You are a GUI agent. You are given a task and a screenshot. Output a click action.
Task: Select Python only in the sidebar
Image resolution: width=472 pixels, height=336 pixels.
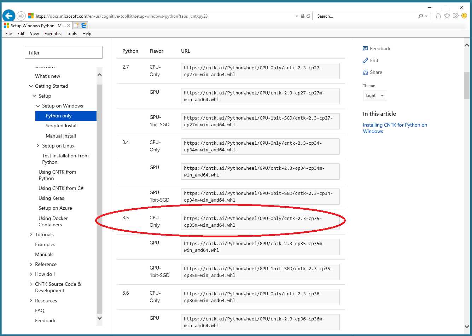click(66, 116)
